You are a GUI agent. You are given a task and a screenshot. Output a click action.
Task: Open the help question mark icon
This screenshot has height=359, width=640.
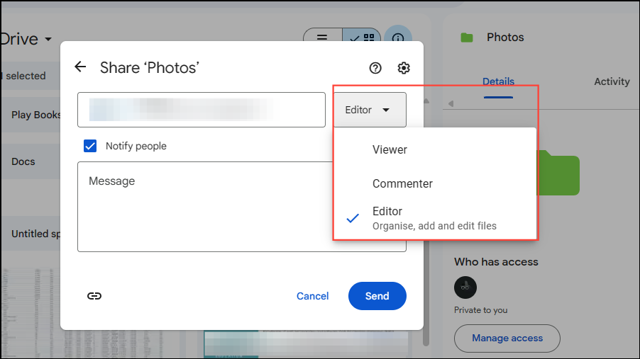click(x=375, y=68)
